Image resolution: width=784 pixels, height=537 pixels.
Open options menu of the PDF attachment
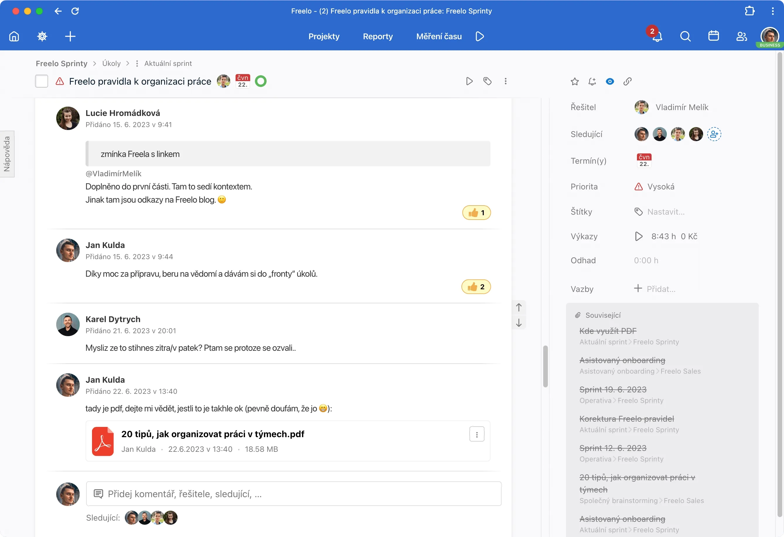(x=476, y=435)
